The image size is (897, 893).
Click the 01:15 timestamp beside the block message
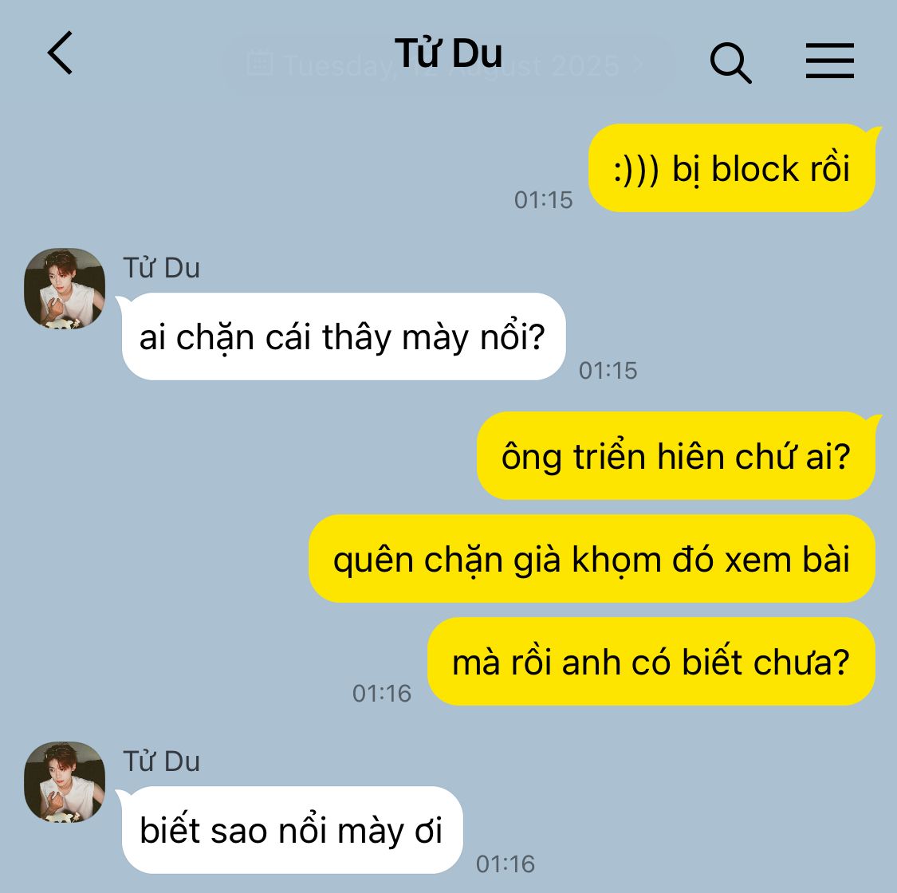[x=544, y=199]
